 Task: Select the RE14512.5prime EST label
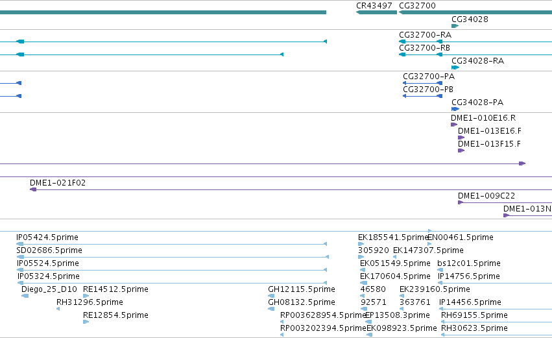pyautogui.click(x=115, y=289)
